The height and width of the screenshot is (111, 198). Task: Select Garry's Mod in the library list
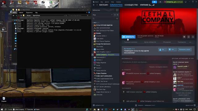click(x=100, y=49)
